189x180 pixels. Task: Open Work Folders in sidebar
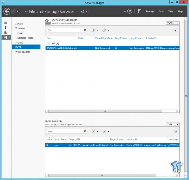point(23,52)
